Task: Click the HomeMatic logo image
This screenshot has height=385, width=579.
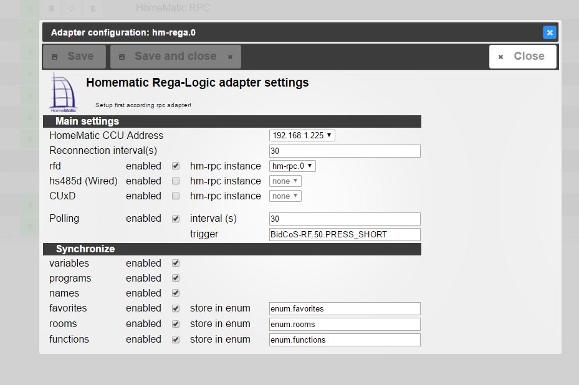Action: (x=63, y=92)
